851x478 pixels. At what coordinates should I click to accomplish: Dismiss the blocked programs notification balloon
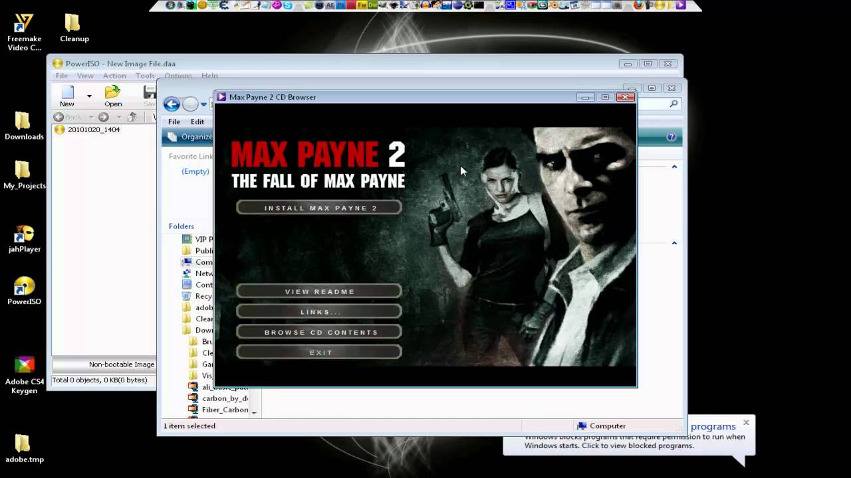pyautogui.click(x=746, y=422)
